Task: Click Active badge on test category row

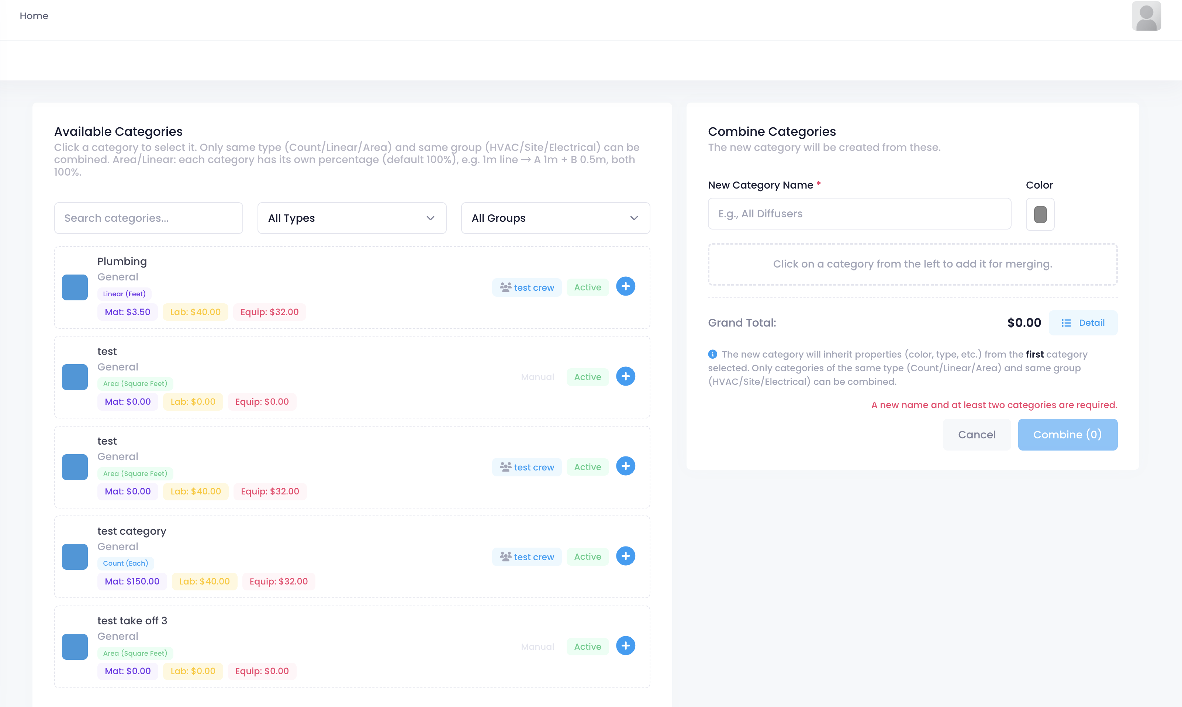Action: (x=587, y=556)
